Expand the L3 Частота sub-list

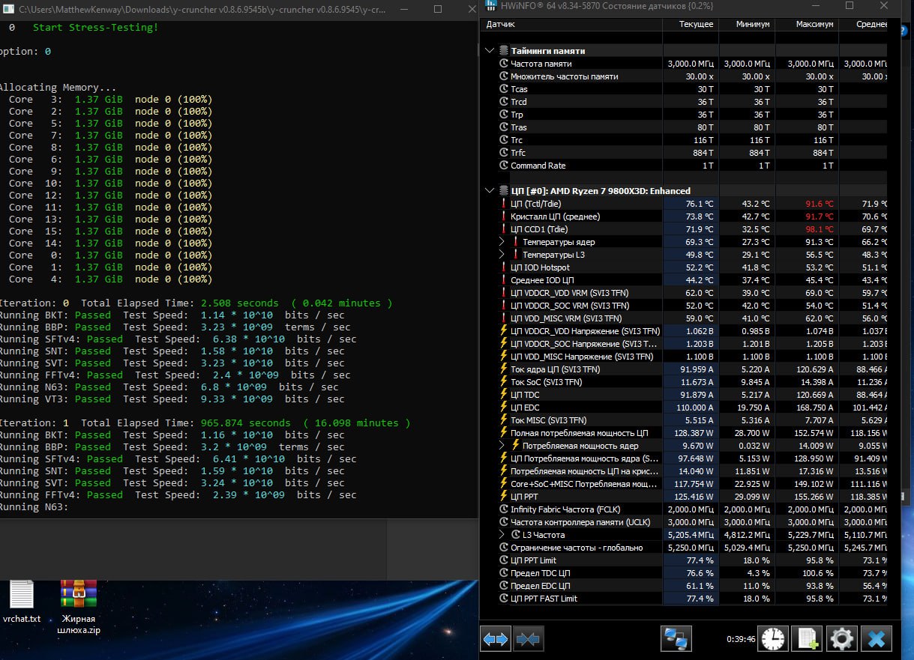(502, 535)
